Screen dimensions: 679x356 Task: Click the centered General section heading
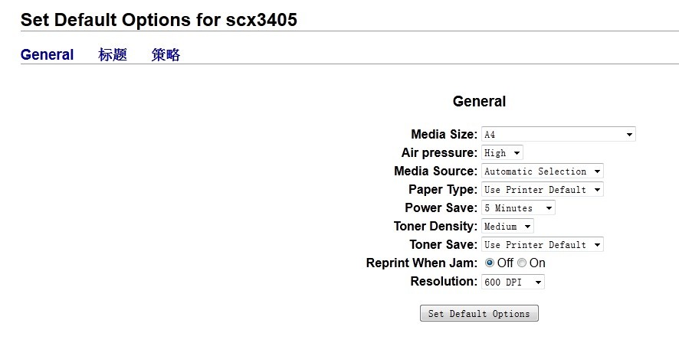pos(479,101)
